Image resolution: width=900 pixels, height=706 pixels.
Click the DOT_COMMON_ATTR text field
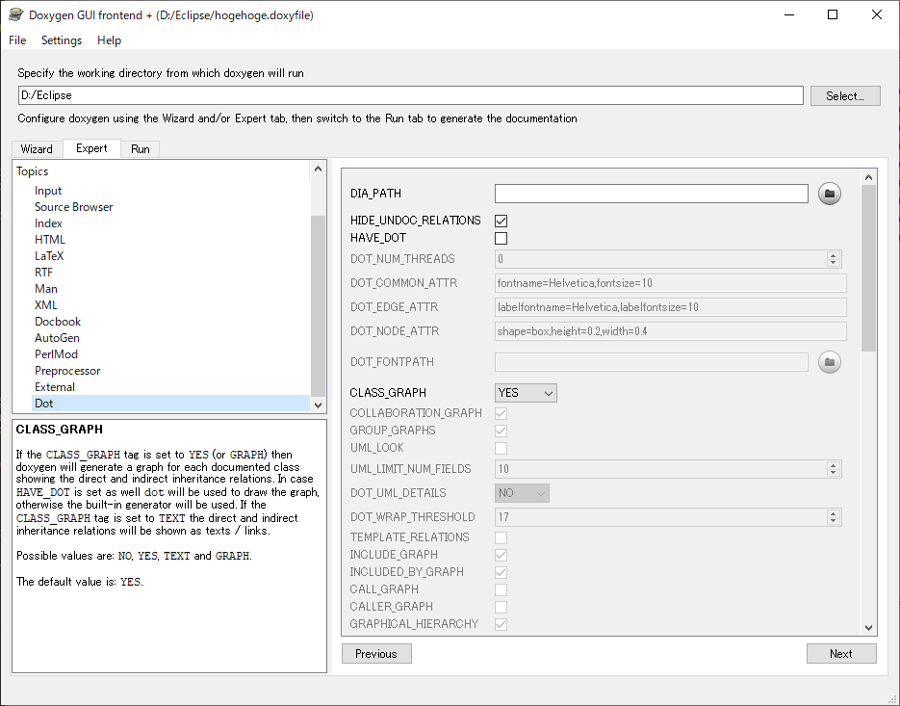click(x=670, y=283)
